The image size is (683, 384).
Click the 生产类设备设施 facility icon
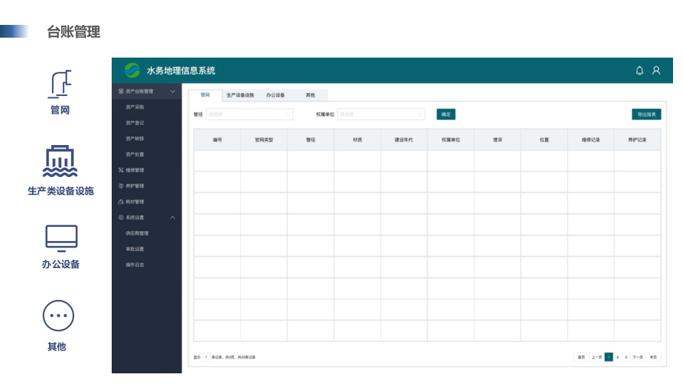point(60,161)
